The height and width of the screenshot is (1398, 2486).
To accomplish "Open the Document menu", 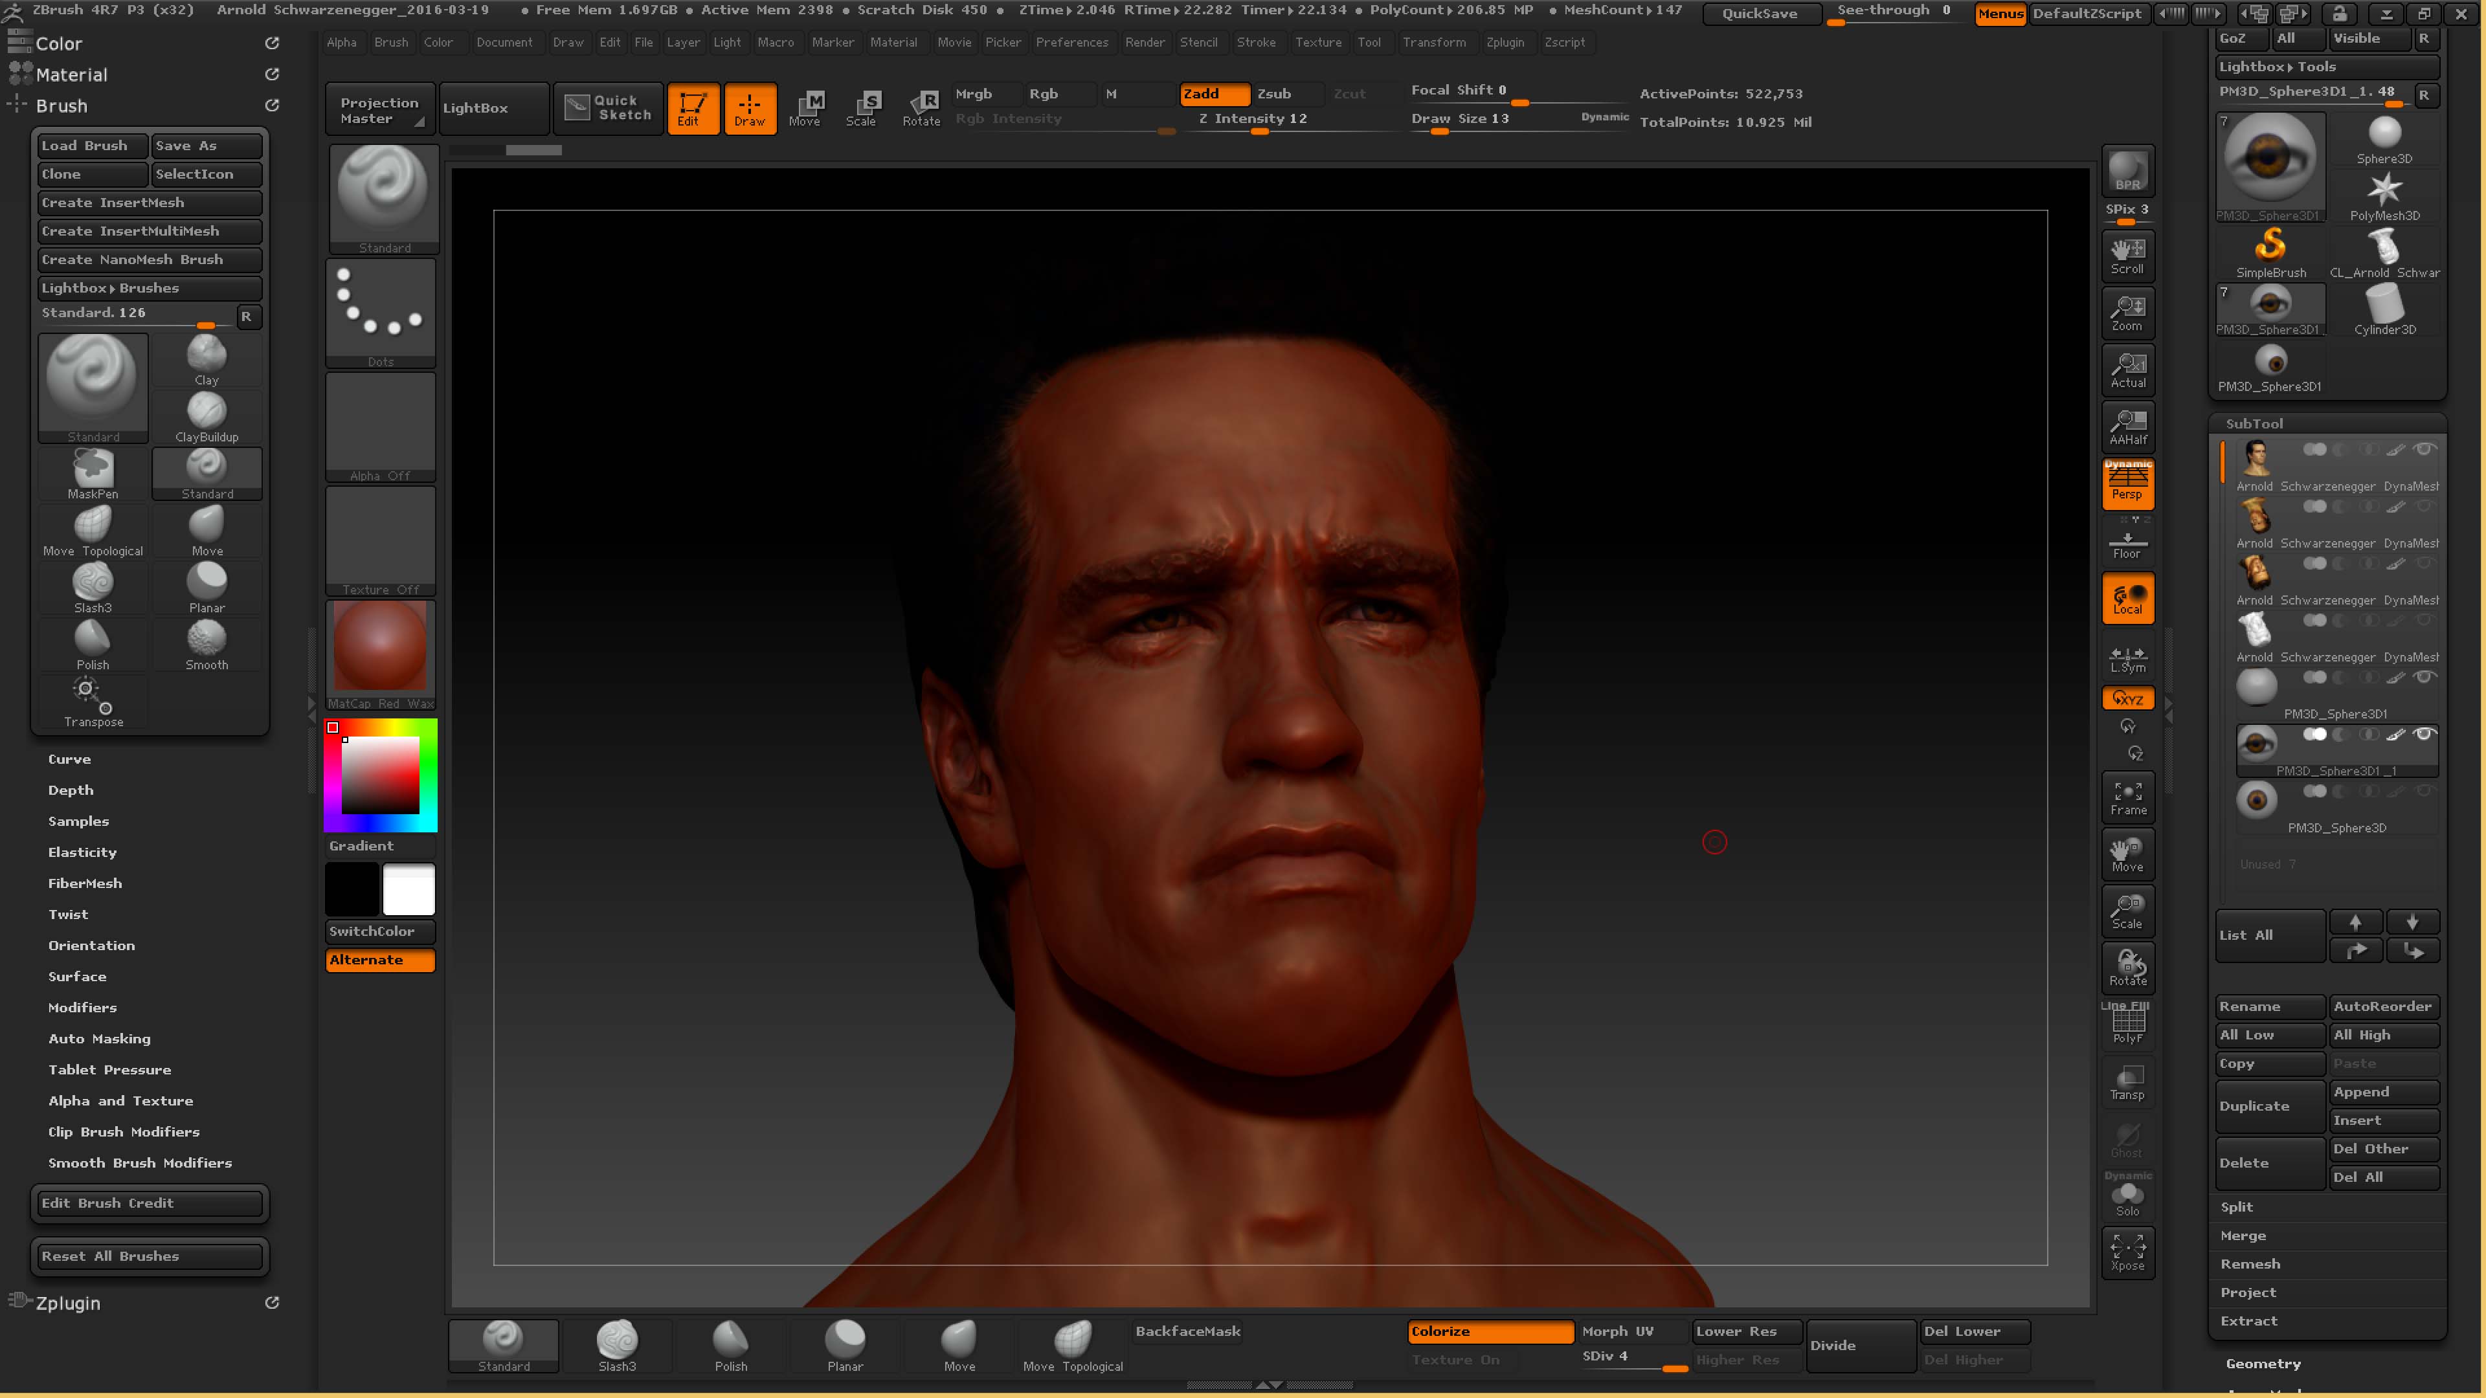I will pos(504,43).
